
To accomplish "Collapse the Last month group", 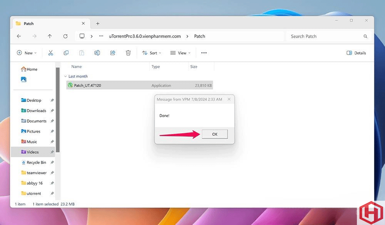I will [65, 77].
